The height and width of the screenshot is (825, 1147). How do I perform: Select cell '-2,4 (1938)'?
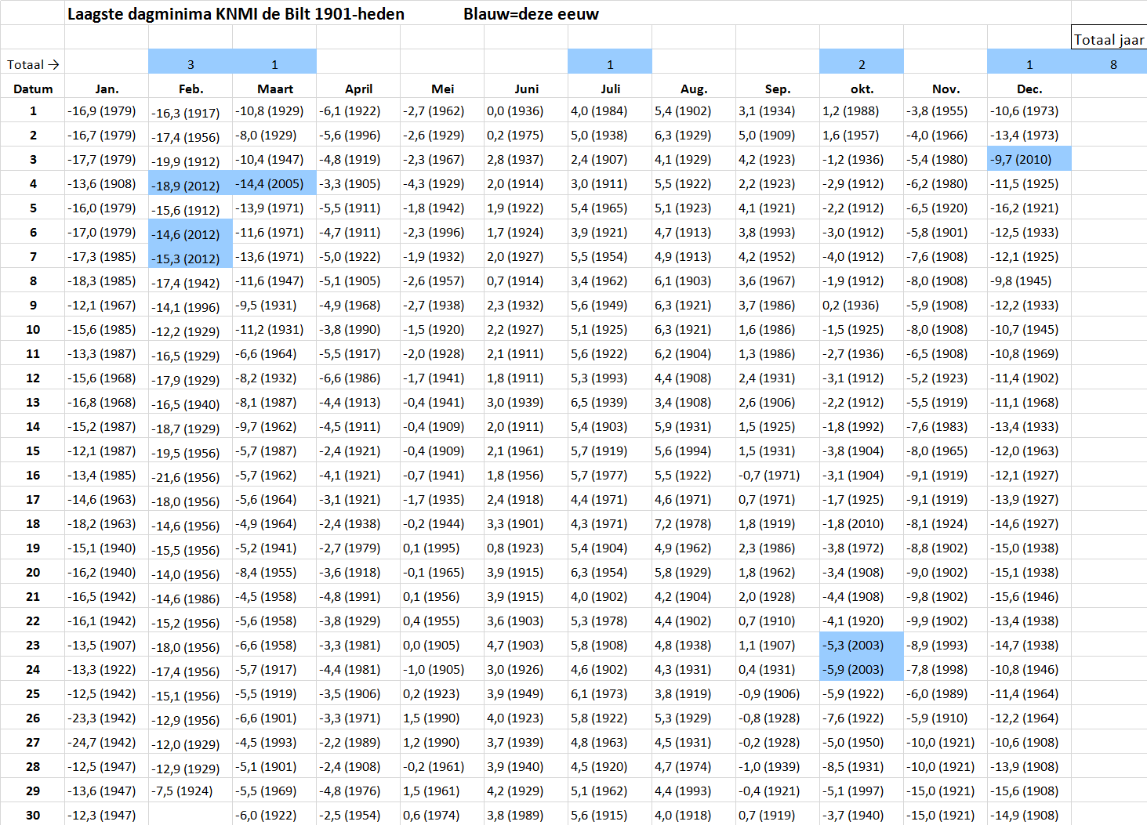point(358,523)
